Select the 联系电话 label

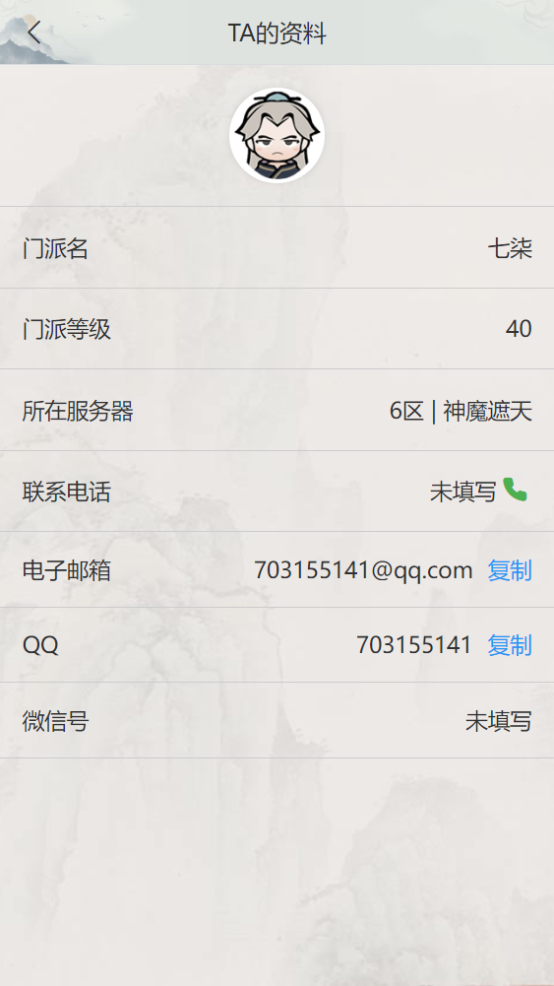click(67, 492)
